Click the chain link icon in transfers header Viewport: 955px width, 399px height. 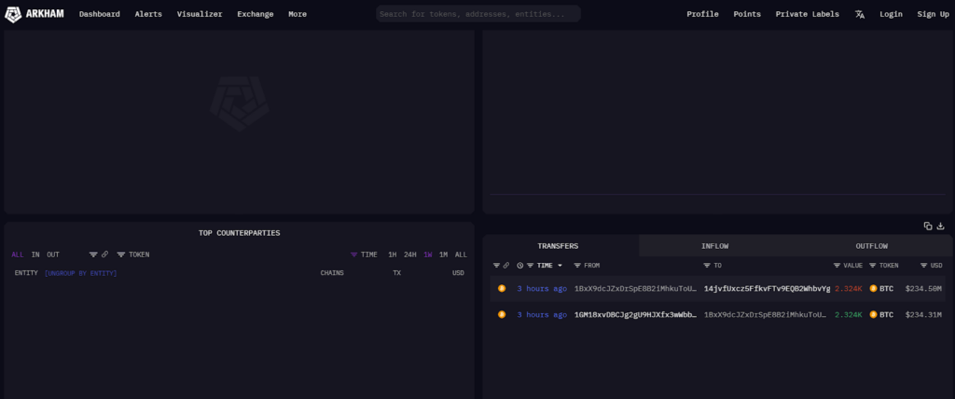tap(506, 266)
